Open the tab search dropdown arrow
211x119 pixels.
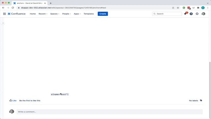tap(208, 3)
